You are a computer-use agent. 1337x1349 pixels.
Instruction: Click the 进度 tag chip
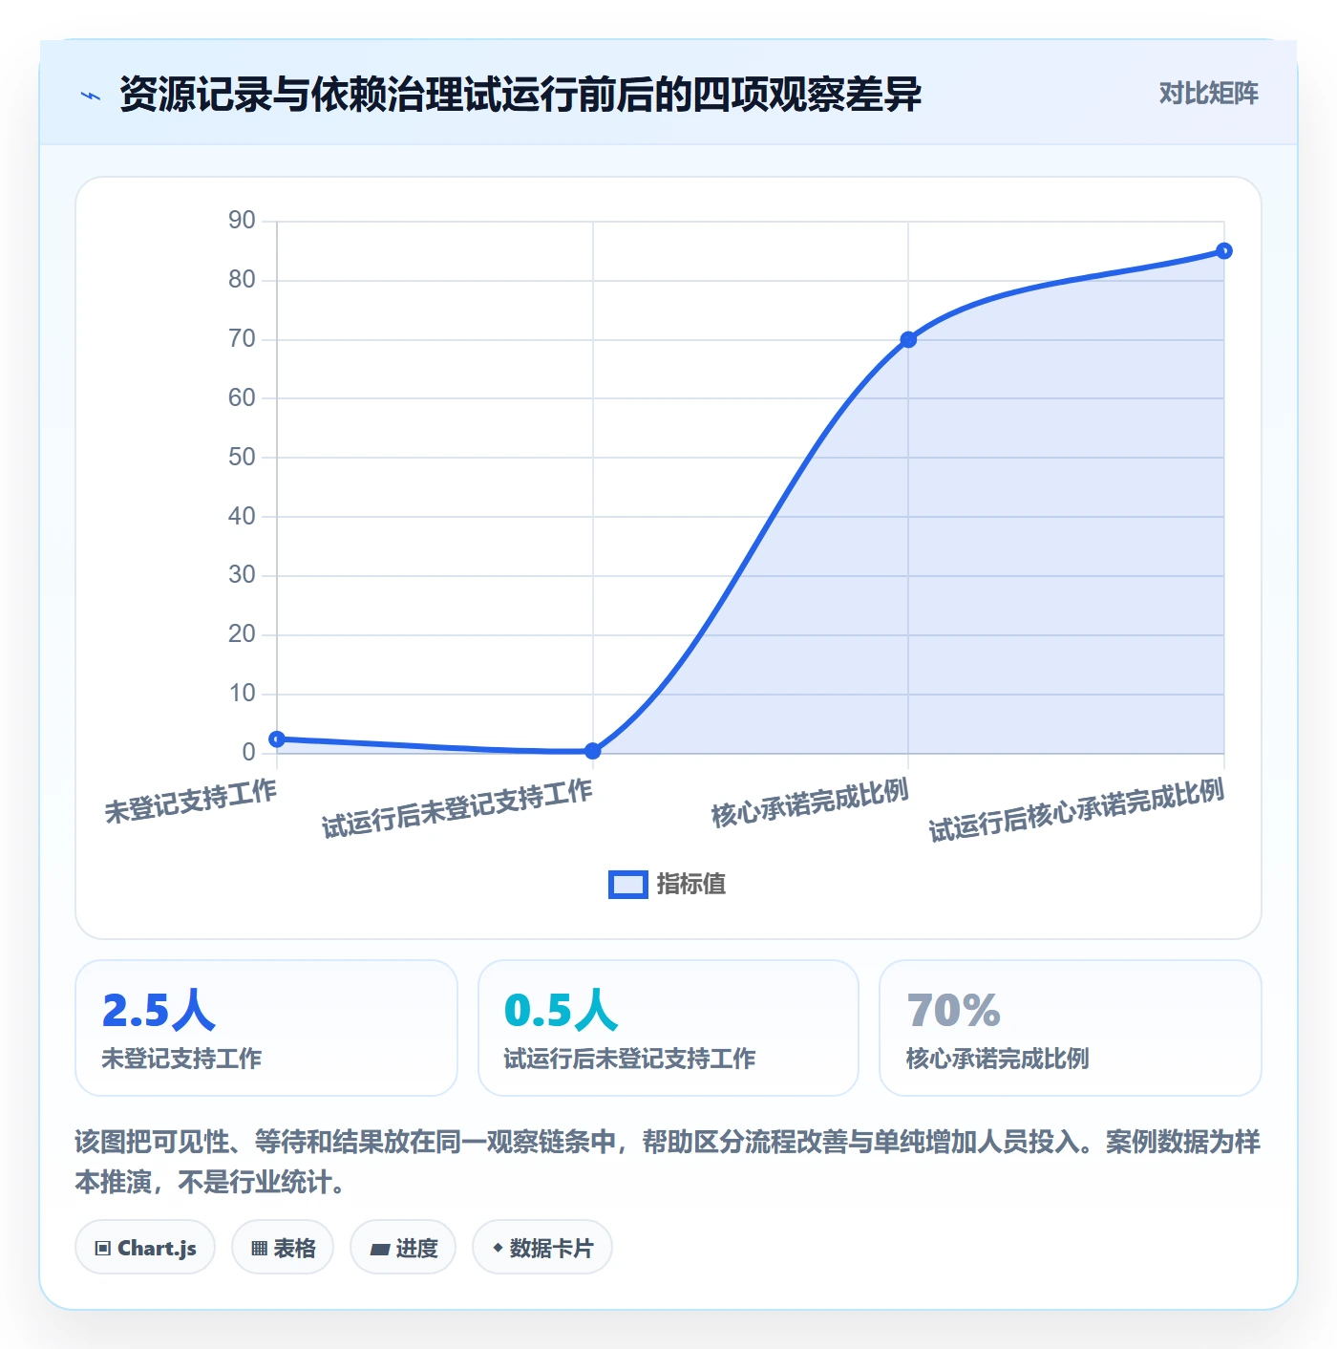click(403, 1247)
